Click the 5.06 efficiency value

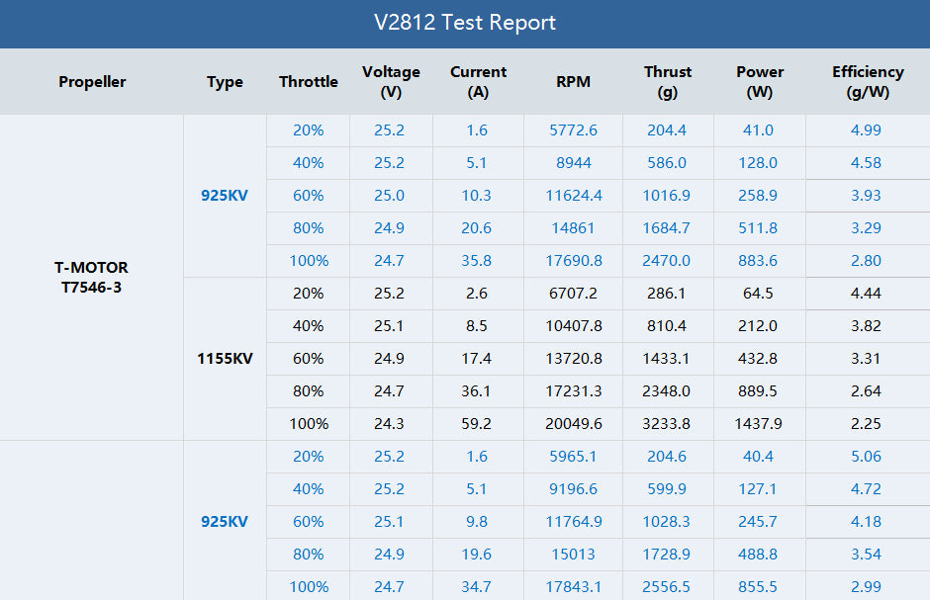pyautogui.click(x=866, y=457)
